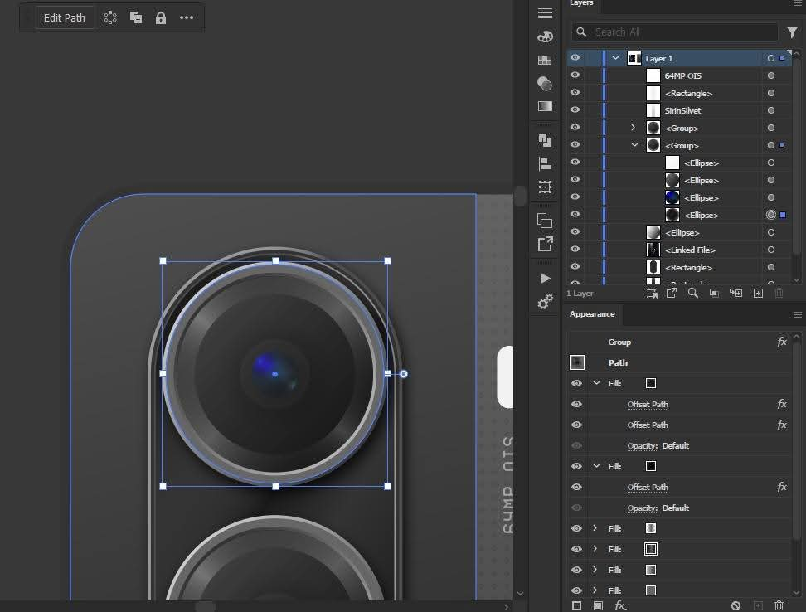This screenshot has width=806, height=612.
Task: Click target circle of selected Ellipse layer
Action: click(770, 215)
